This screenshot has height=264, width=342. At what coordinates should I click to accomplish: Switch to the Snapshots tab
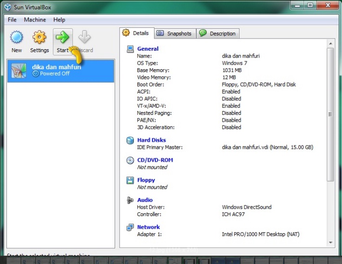tap(175, 33)
